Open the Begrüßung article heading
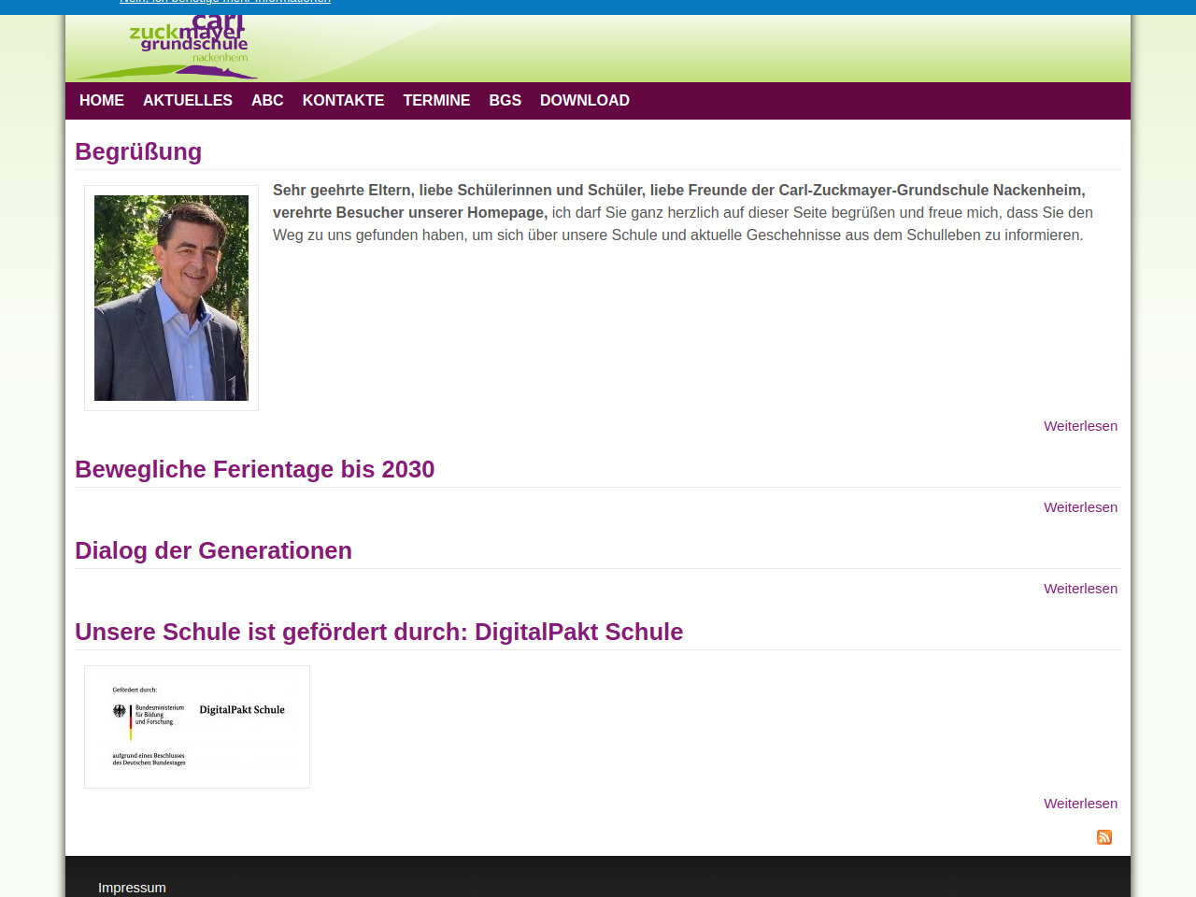 pyautogui.click(x=138, y=151)
